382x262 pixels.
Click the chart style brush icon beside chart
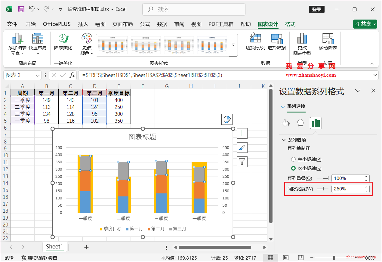[242, 147]
